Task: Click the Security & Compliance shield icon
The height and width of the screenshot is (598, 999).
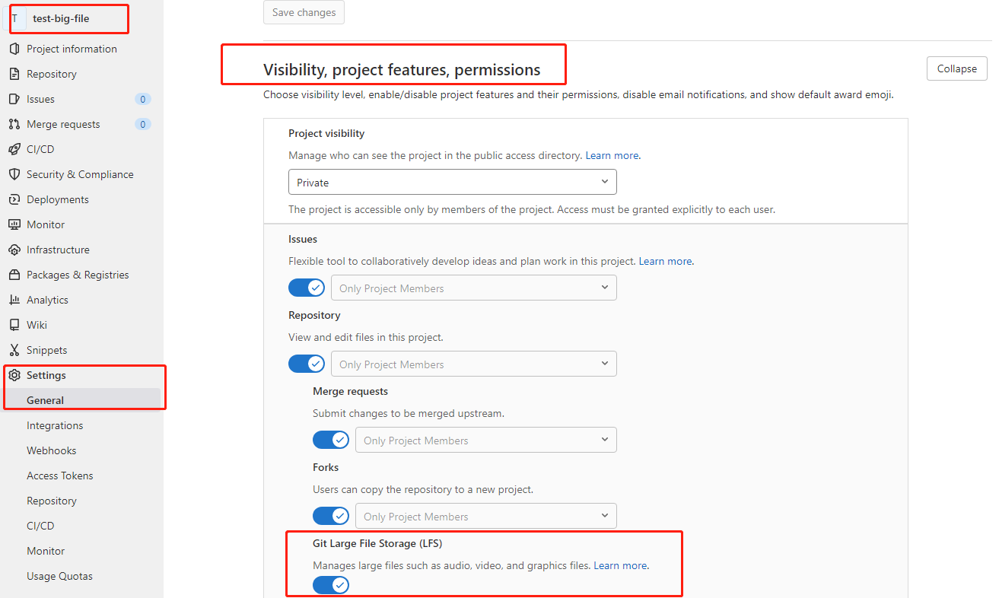Action: (14, 174)
